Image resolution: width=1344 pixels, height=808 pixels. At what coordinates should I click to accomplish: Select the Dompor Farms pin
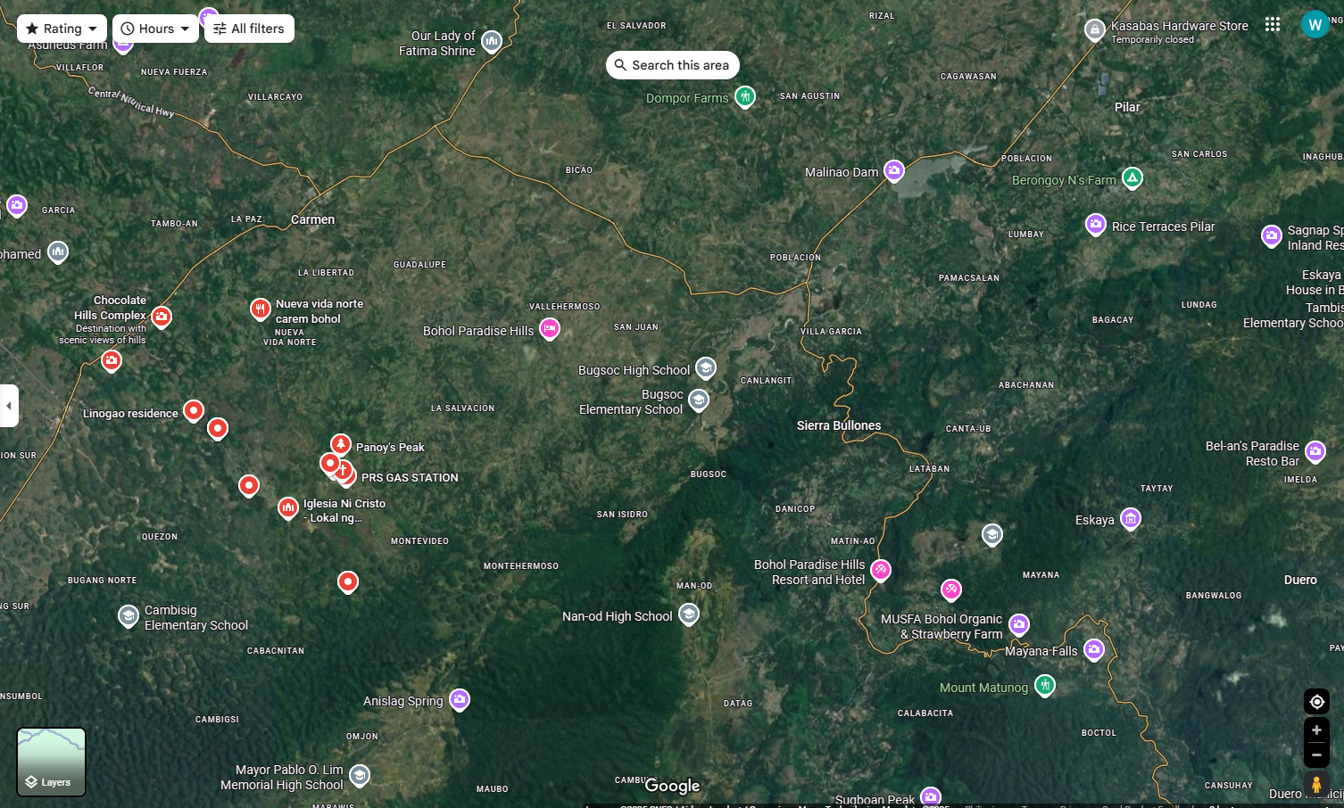745,96
